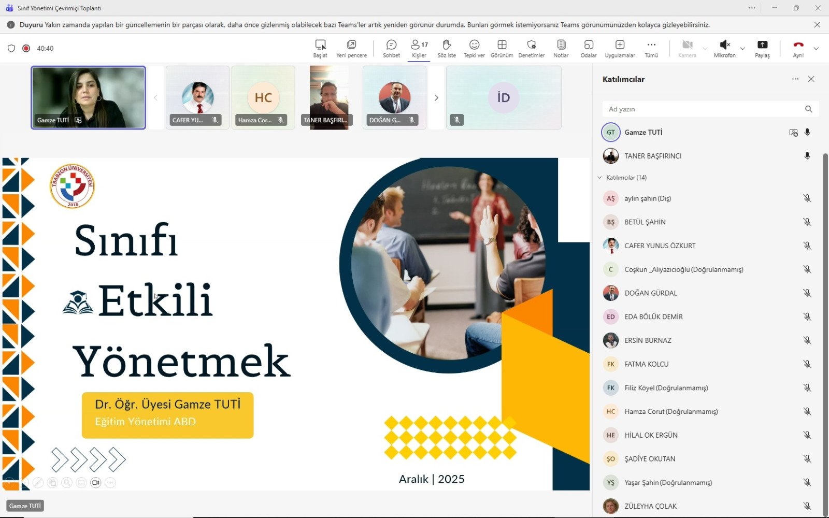Toggle the Mikrofon mute button
The height and width of the screenshot is (518, 829).
pyautogui.click(x=725, y=45)
